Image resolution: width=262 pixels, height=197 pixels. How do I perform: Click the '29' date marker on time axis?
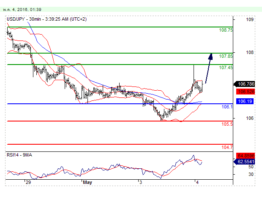28,182
